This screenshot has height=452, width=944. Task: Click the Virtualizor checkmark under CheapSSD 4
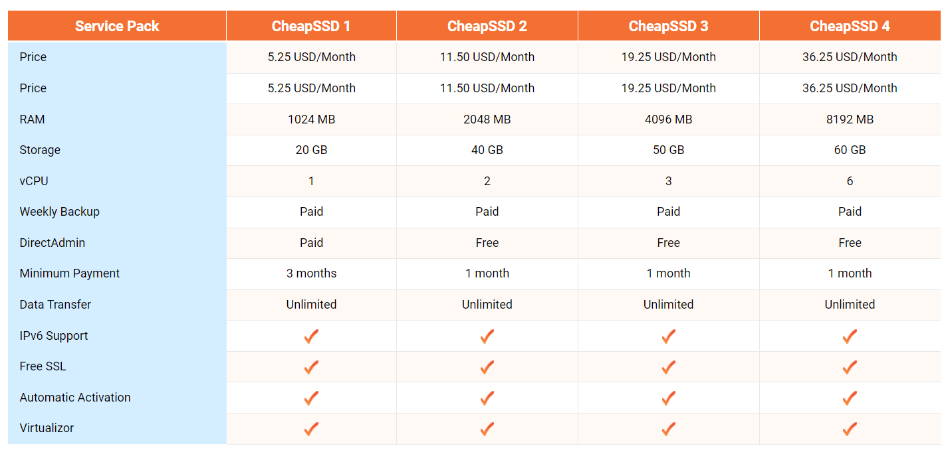coord(850,429)
